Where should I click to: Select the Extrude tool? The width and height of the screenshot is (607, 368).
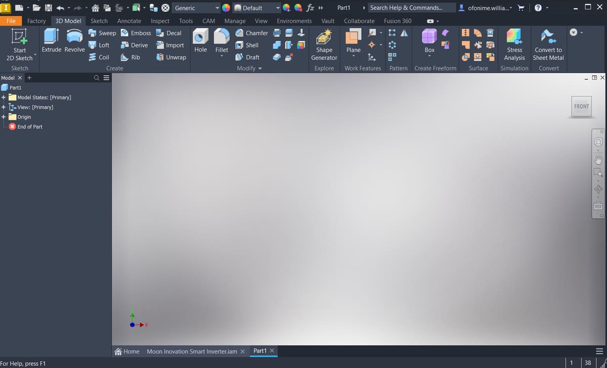(51, 40)
